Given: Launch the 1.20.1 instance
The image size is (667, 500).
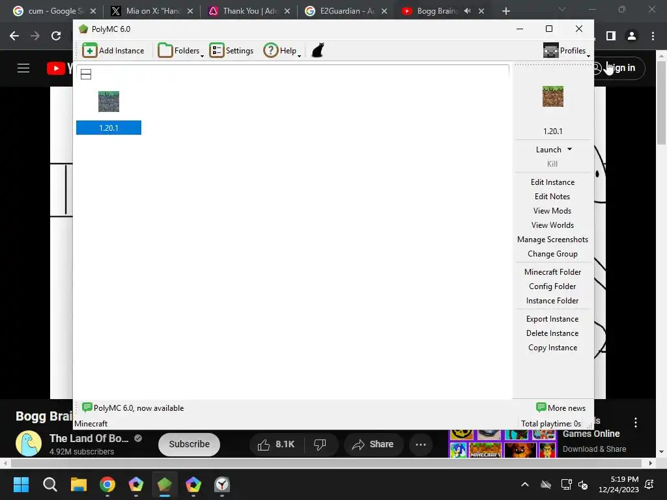Looking at the screenshot, I should pyautogui.click(x=548, y=150).
